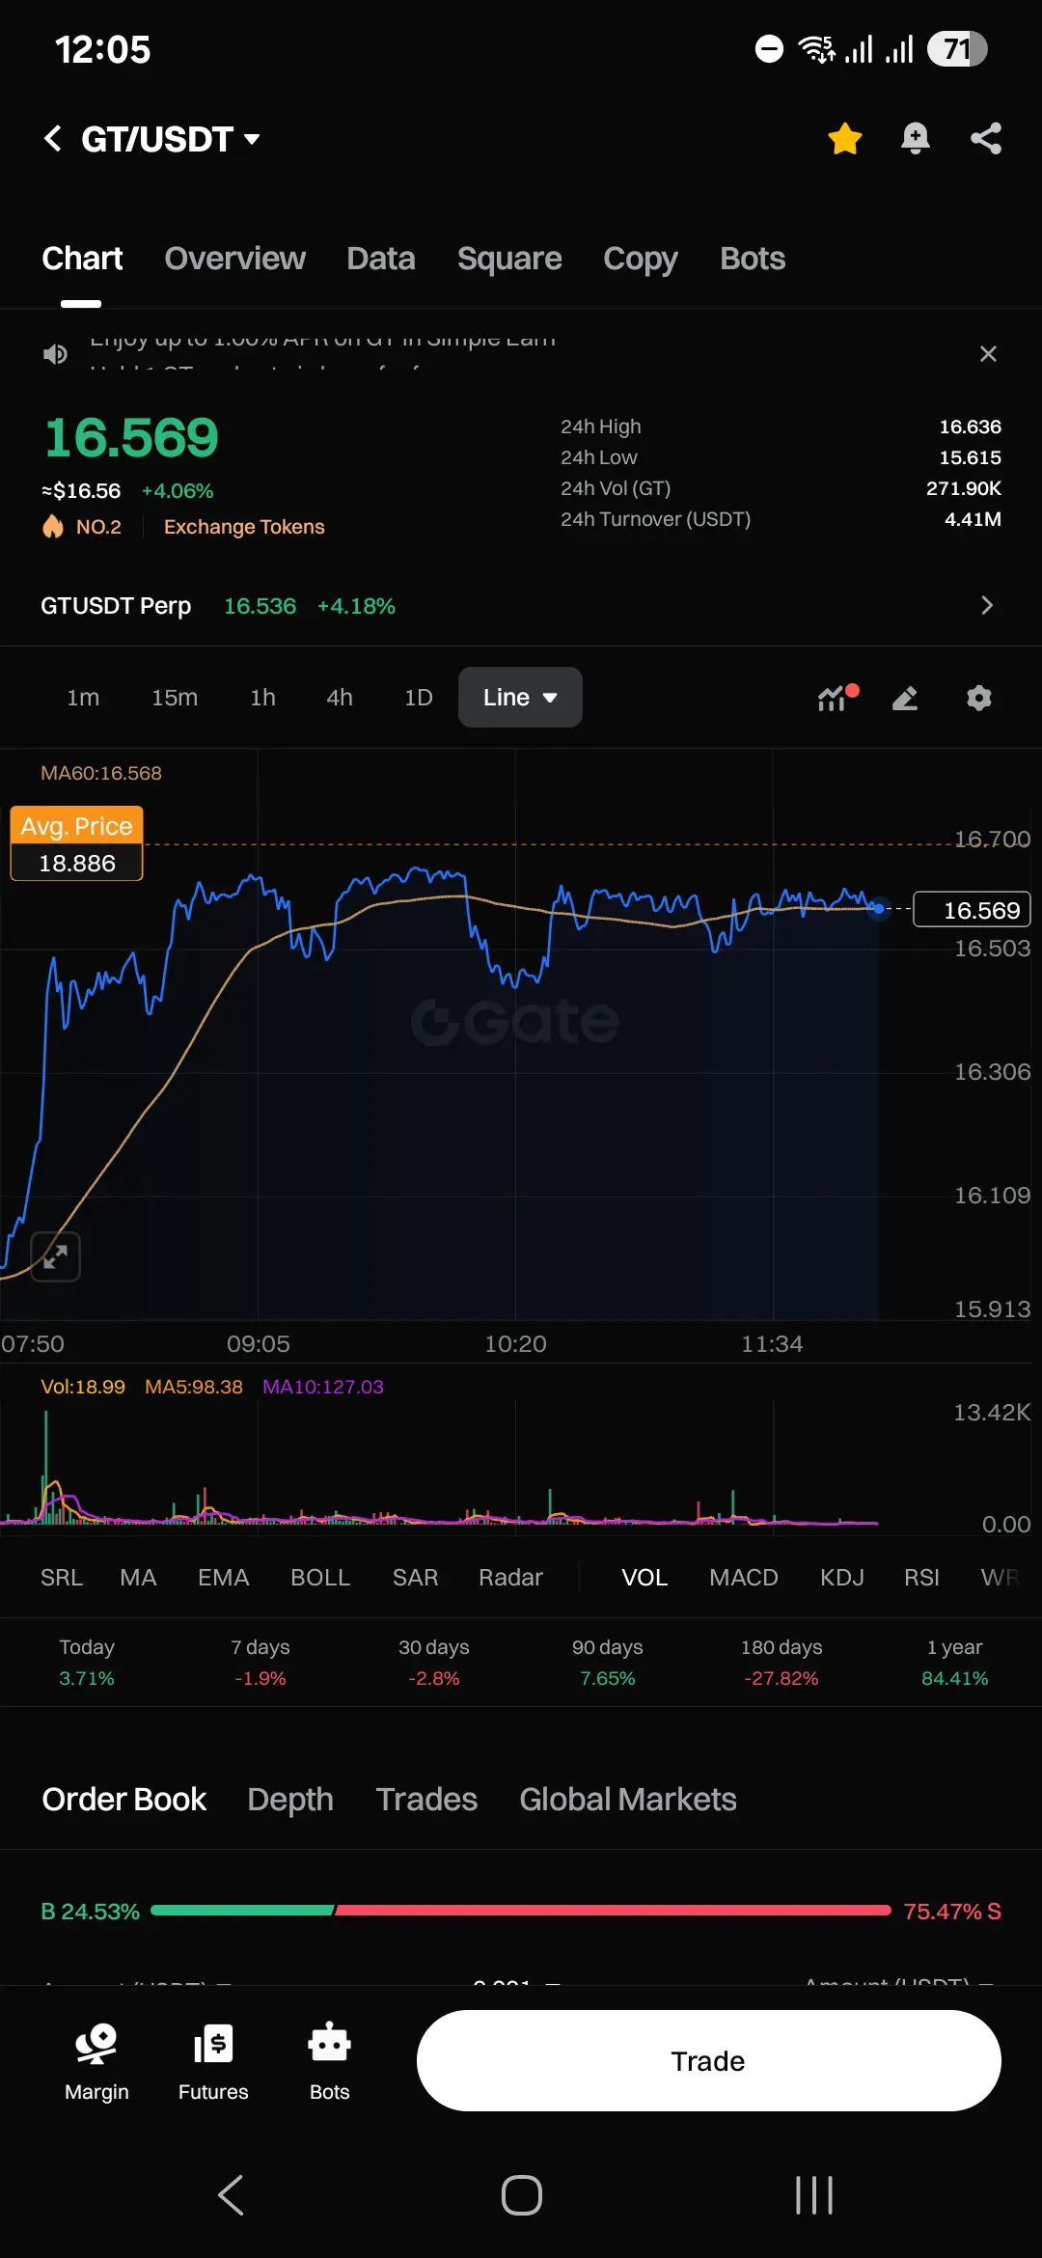Select the drawing pencil tool

[905, 698]
